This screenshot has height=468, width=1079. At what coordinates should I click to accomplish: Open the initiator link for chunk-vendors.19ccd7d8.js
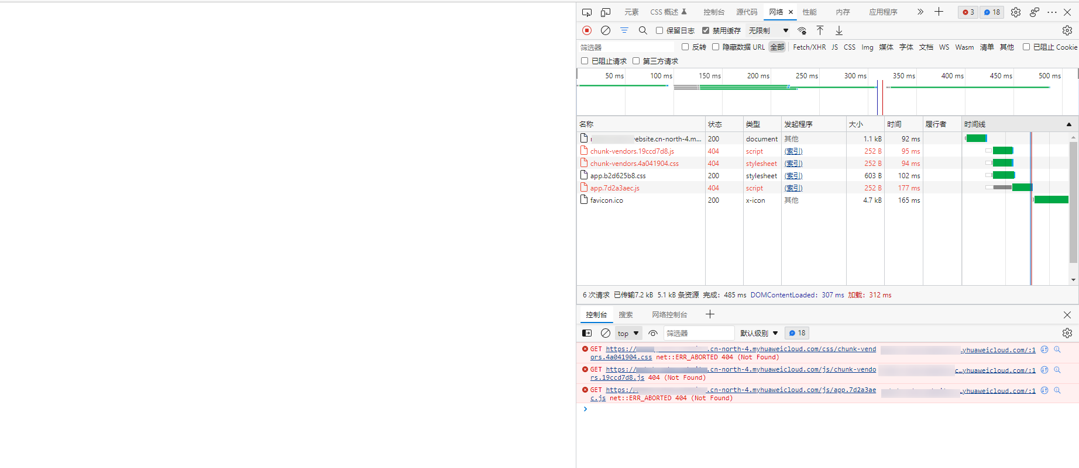point(793,151)
